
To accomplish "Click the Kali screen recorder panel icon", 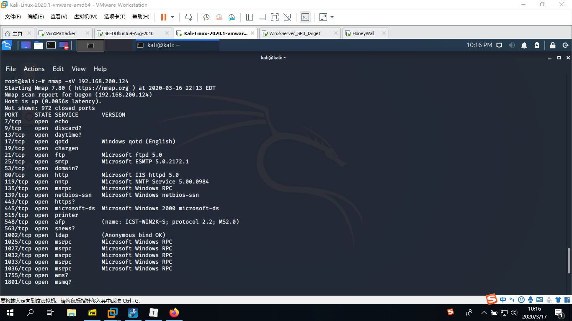I will pos(64,45).
